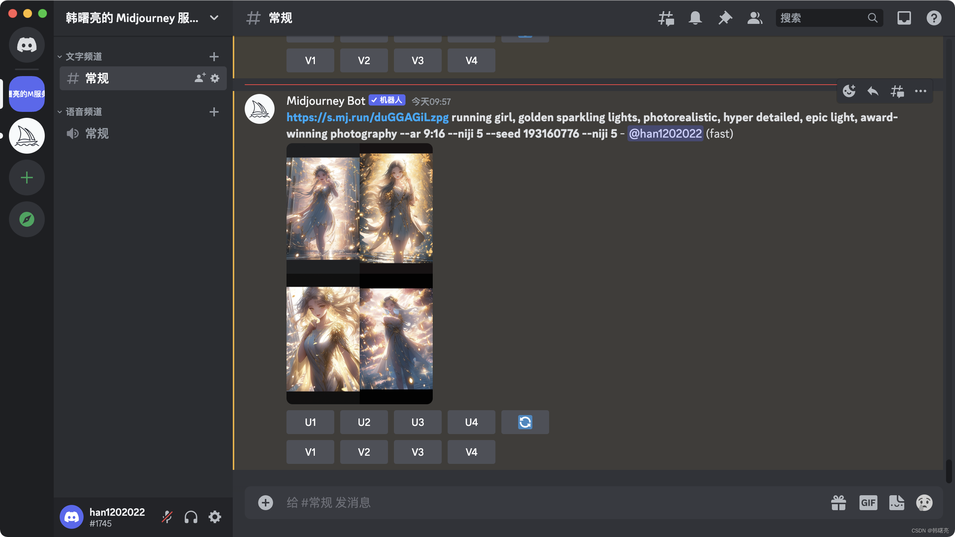This screenshot has height=537, width=955.
Task: Create variations with lower V3 button
Action: (418, 452)
